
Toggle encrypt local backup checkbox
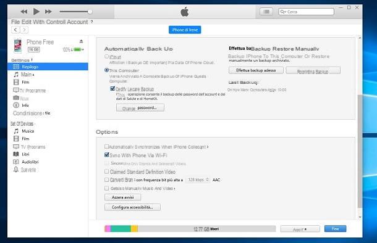tap(112, 89)
